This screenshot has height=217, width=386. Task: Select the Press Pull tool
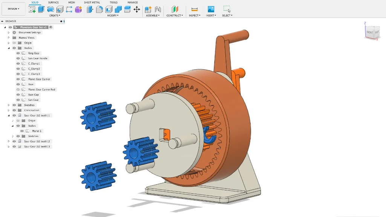pyautogui.click(x=90, y=9)
